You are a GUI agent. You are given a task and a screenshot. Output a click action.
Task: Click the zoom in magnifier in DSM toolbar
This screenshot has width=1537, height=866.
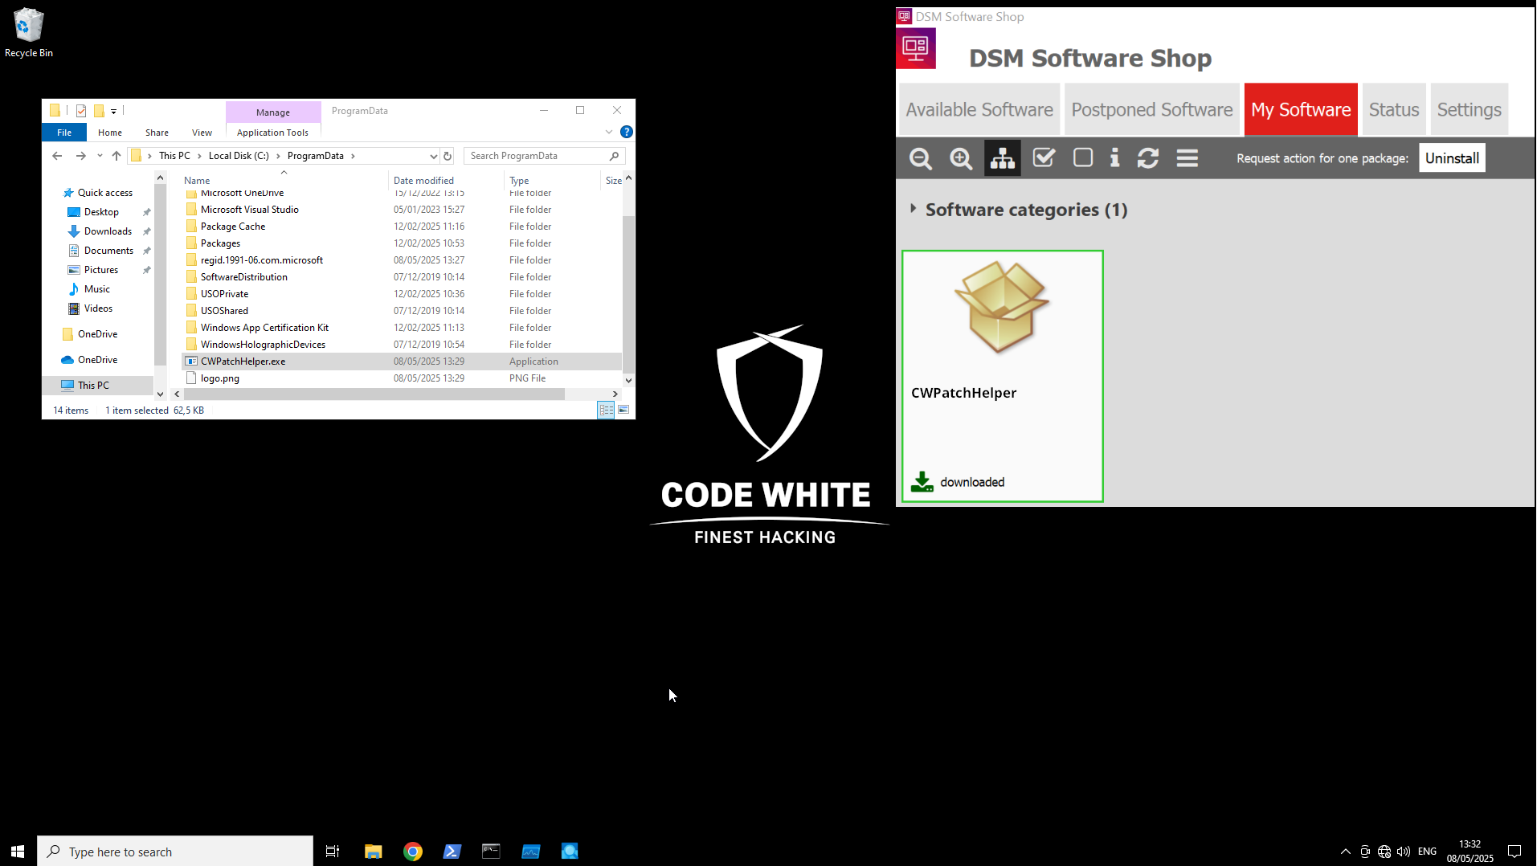[961, 158]
